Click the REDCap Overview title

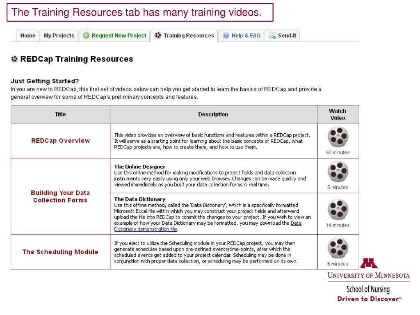pos(61,141)
